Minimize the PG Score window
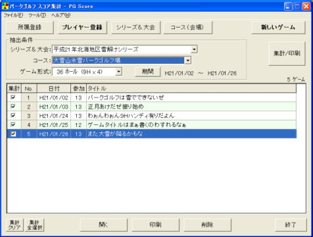Viewport: 313px width, 237px height. 288,6
